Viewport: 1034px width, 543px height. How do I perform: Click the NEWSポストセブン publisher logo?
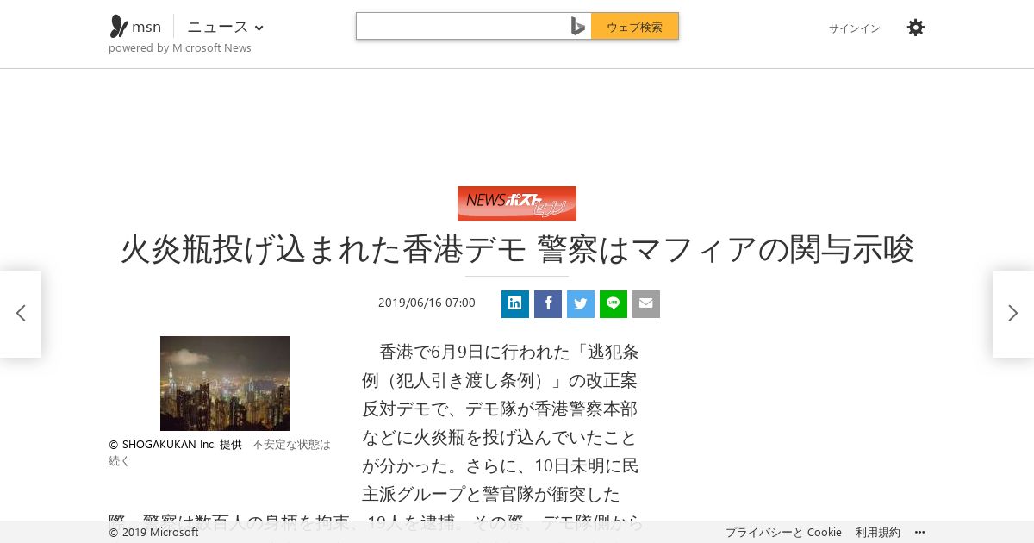[517, 203]
